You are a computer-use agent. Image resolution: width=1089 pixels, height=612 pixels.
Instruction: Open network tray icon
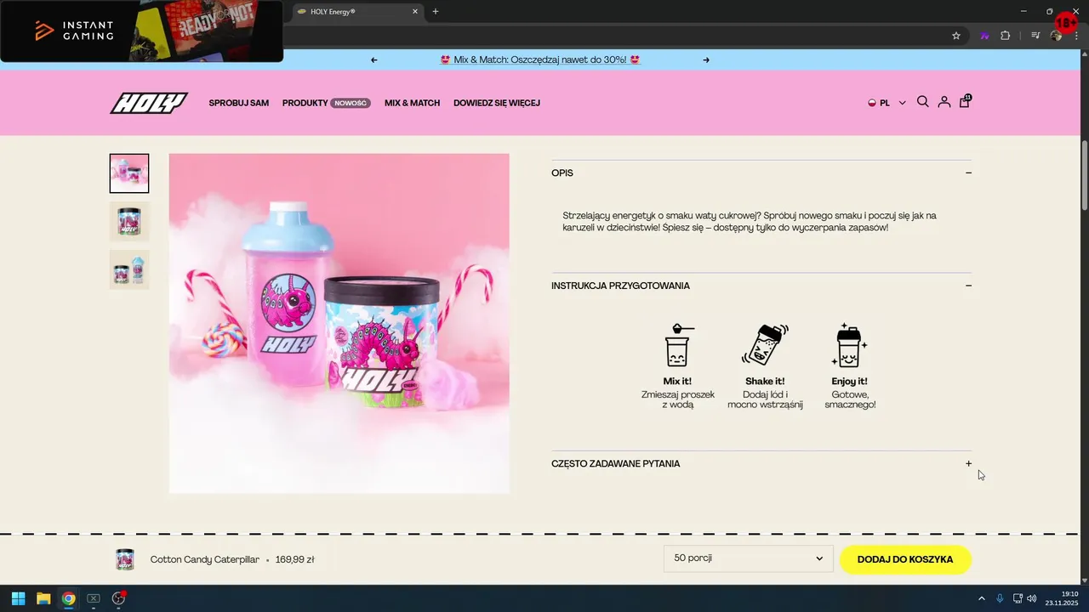(x=1018, y=598)
